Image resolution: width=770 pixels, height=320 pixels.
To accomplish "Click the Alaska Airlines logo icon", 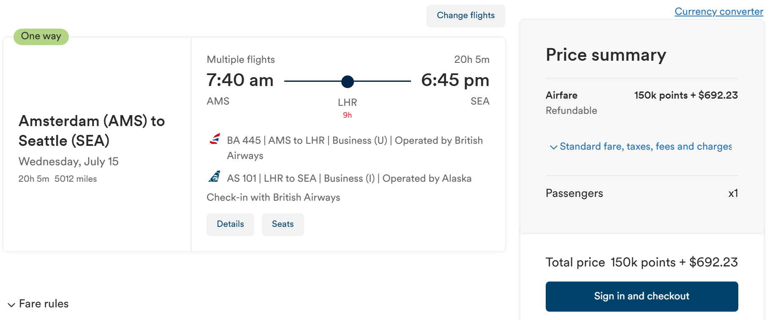I will point(215,177).
